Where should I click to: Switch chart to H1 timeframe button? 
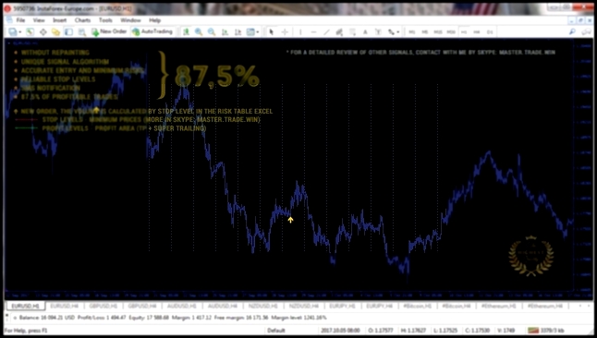click(x=464, y=32)
